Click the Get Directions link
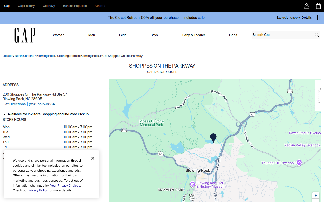This screenshot has width=324, height=202. point(14,104)
